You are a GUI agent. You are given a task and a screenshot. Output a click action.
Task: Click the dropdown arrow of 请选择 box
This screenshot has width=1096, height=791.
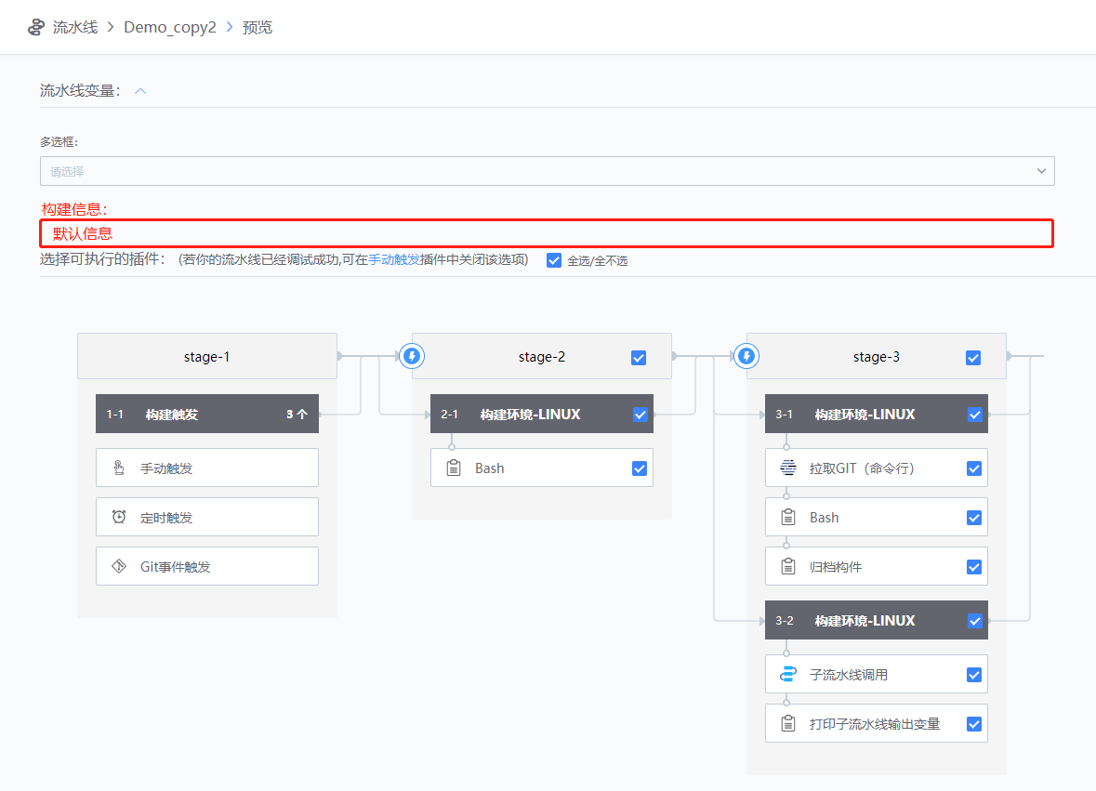1041,171
